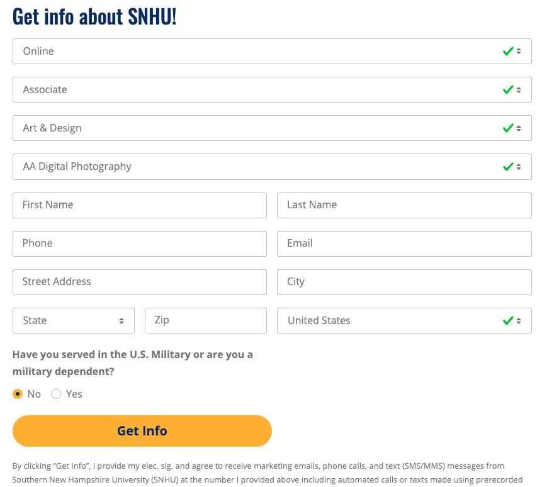Click the checkmark beside United States
Viewport: 542px width, 487px height.
pos(509,320)
